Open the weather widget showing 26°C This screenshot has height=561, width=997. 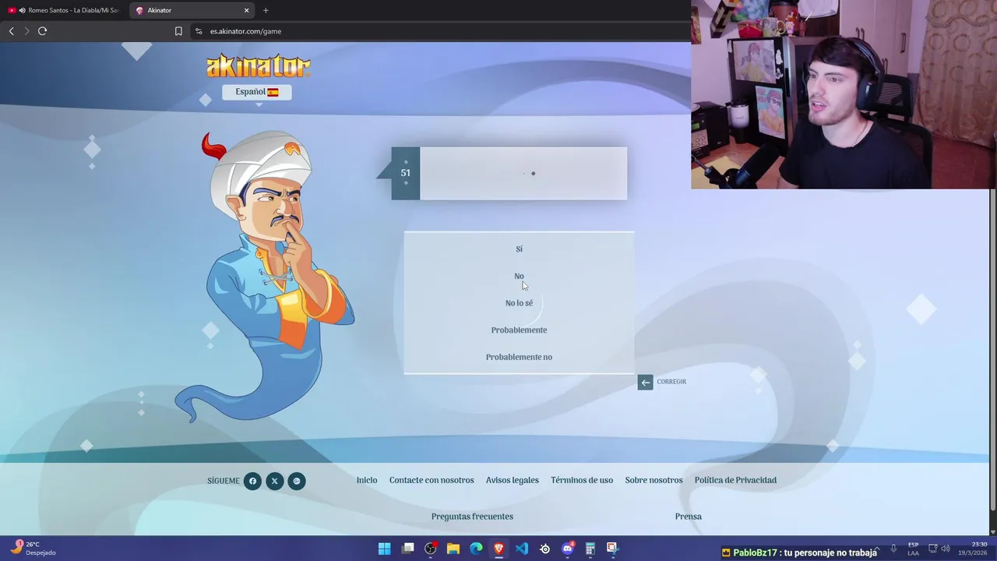coord(33,549)
